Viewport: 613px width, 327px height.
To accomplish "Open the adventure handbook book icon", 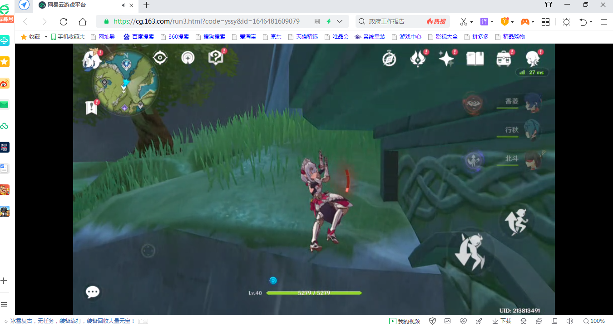I will (x=475, y=59).
